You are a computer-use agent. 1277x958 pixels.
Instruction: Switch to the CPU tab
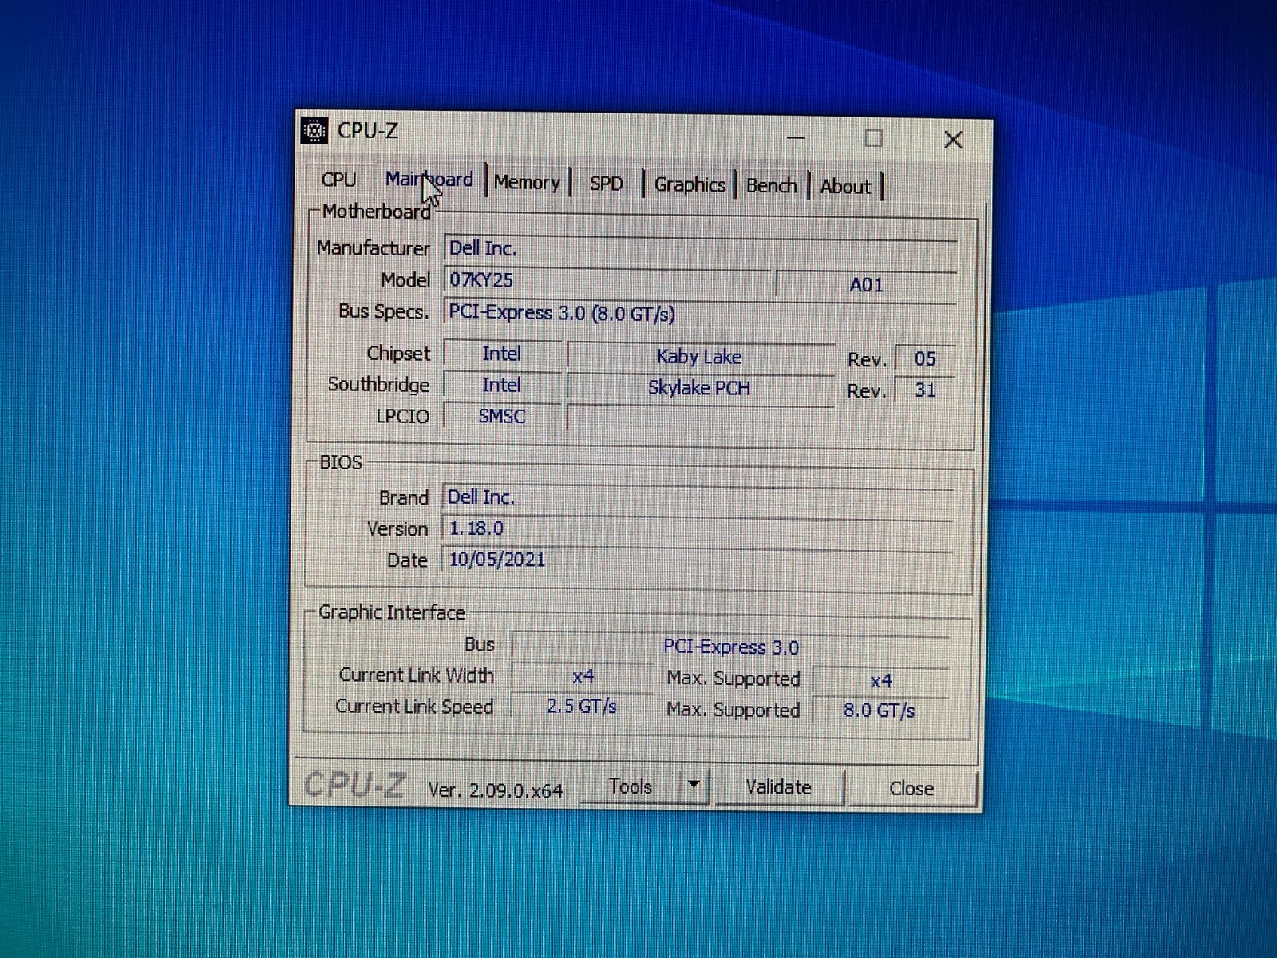point(338,180)
